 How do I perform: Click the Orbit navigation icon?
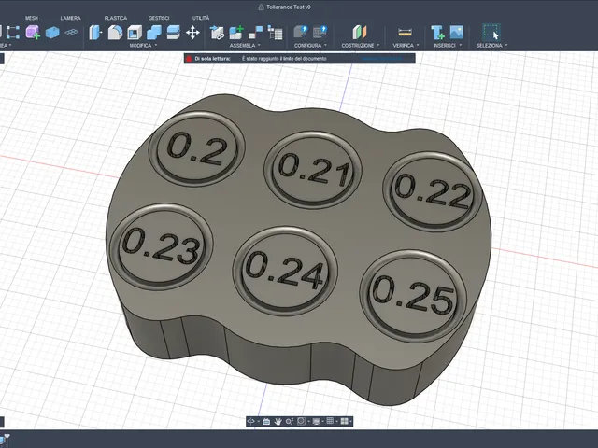point(251,421)
